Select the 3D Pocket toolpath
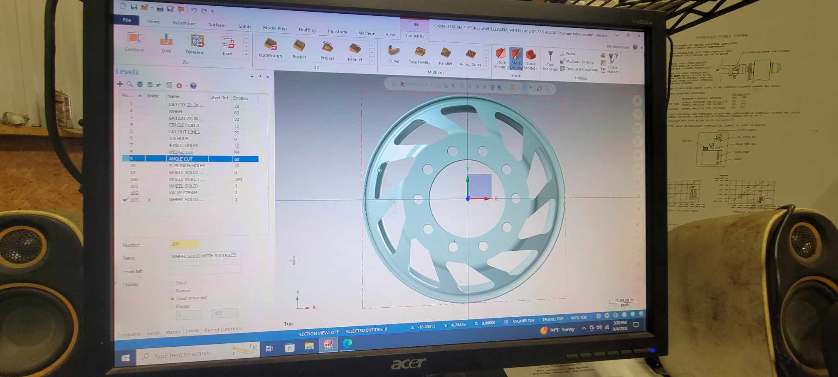Screen dimensions: 838x377 pyautogui.click(x=299, y=49)
